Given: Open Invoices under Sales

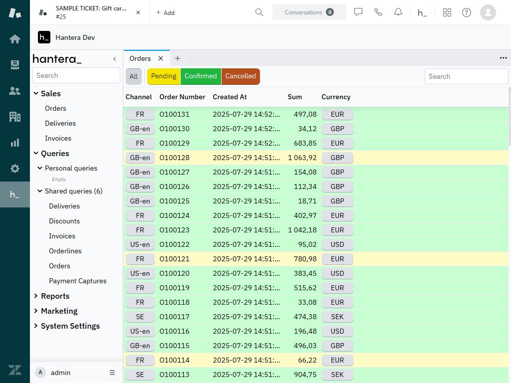Looking at the screenshot, I should click(58, 138).
